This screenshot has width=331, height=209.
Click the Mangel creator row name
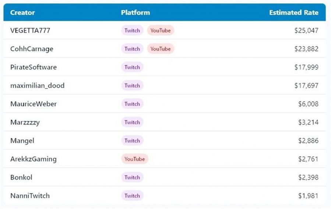coord(22,141)
